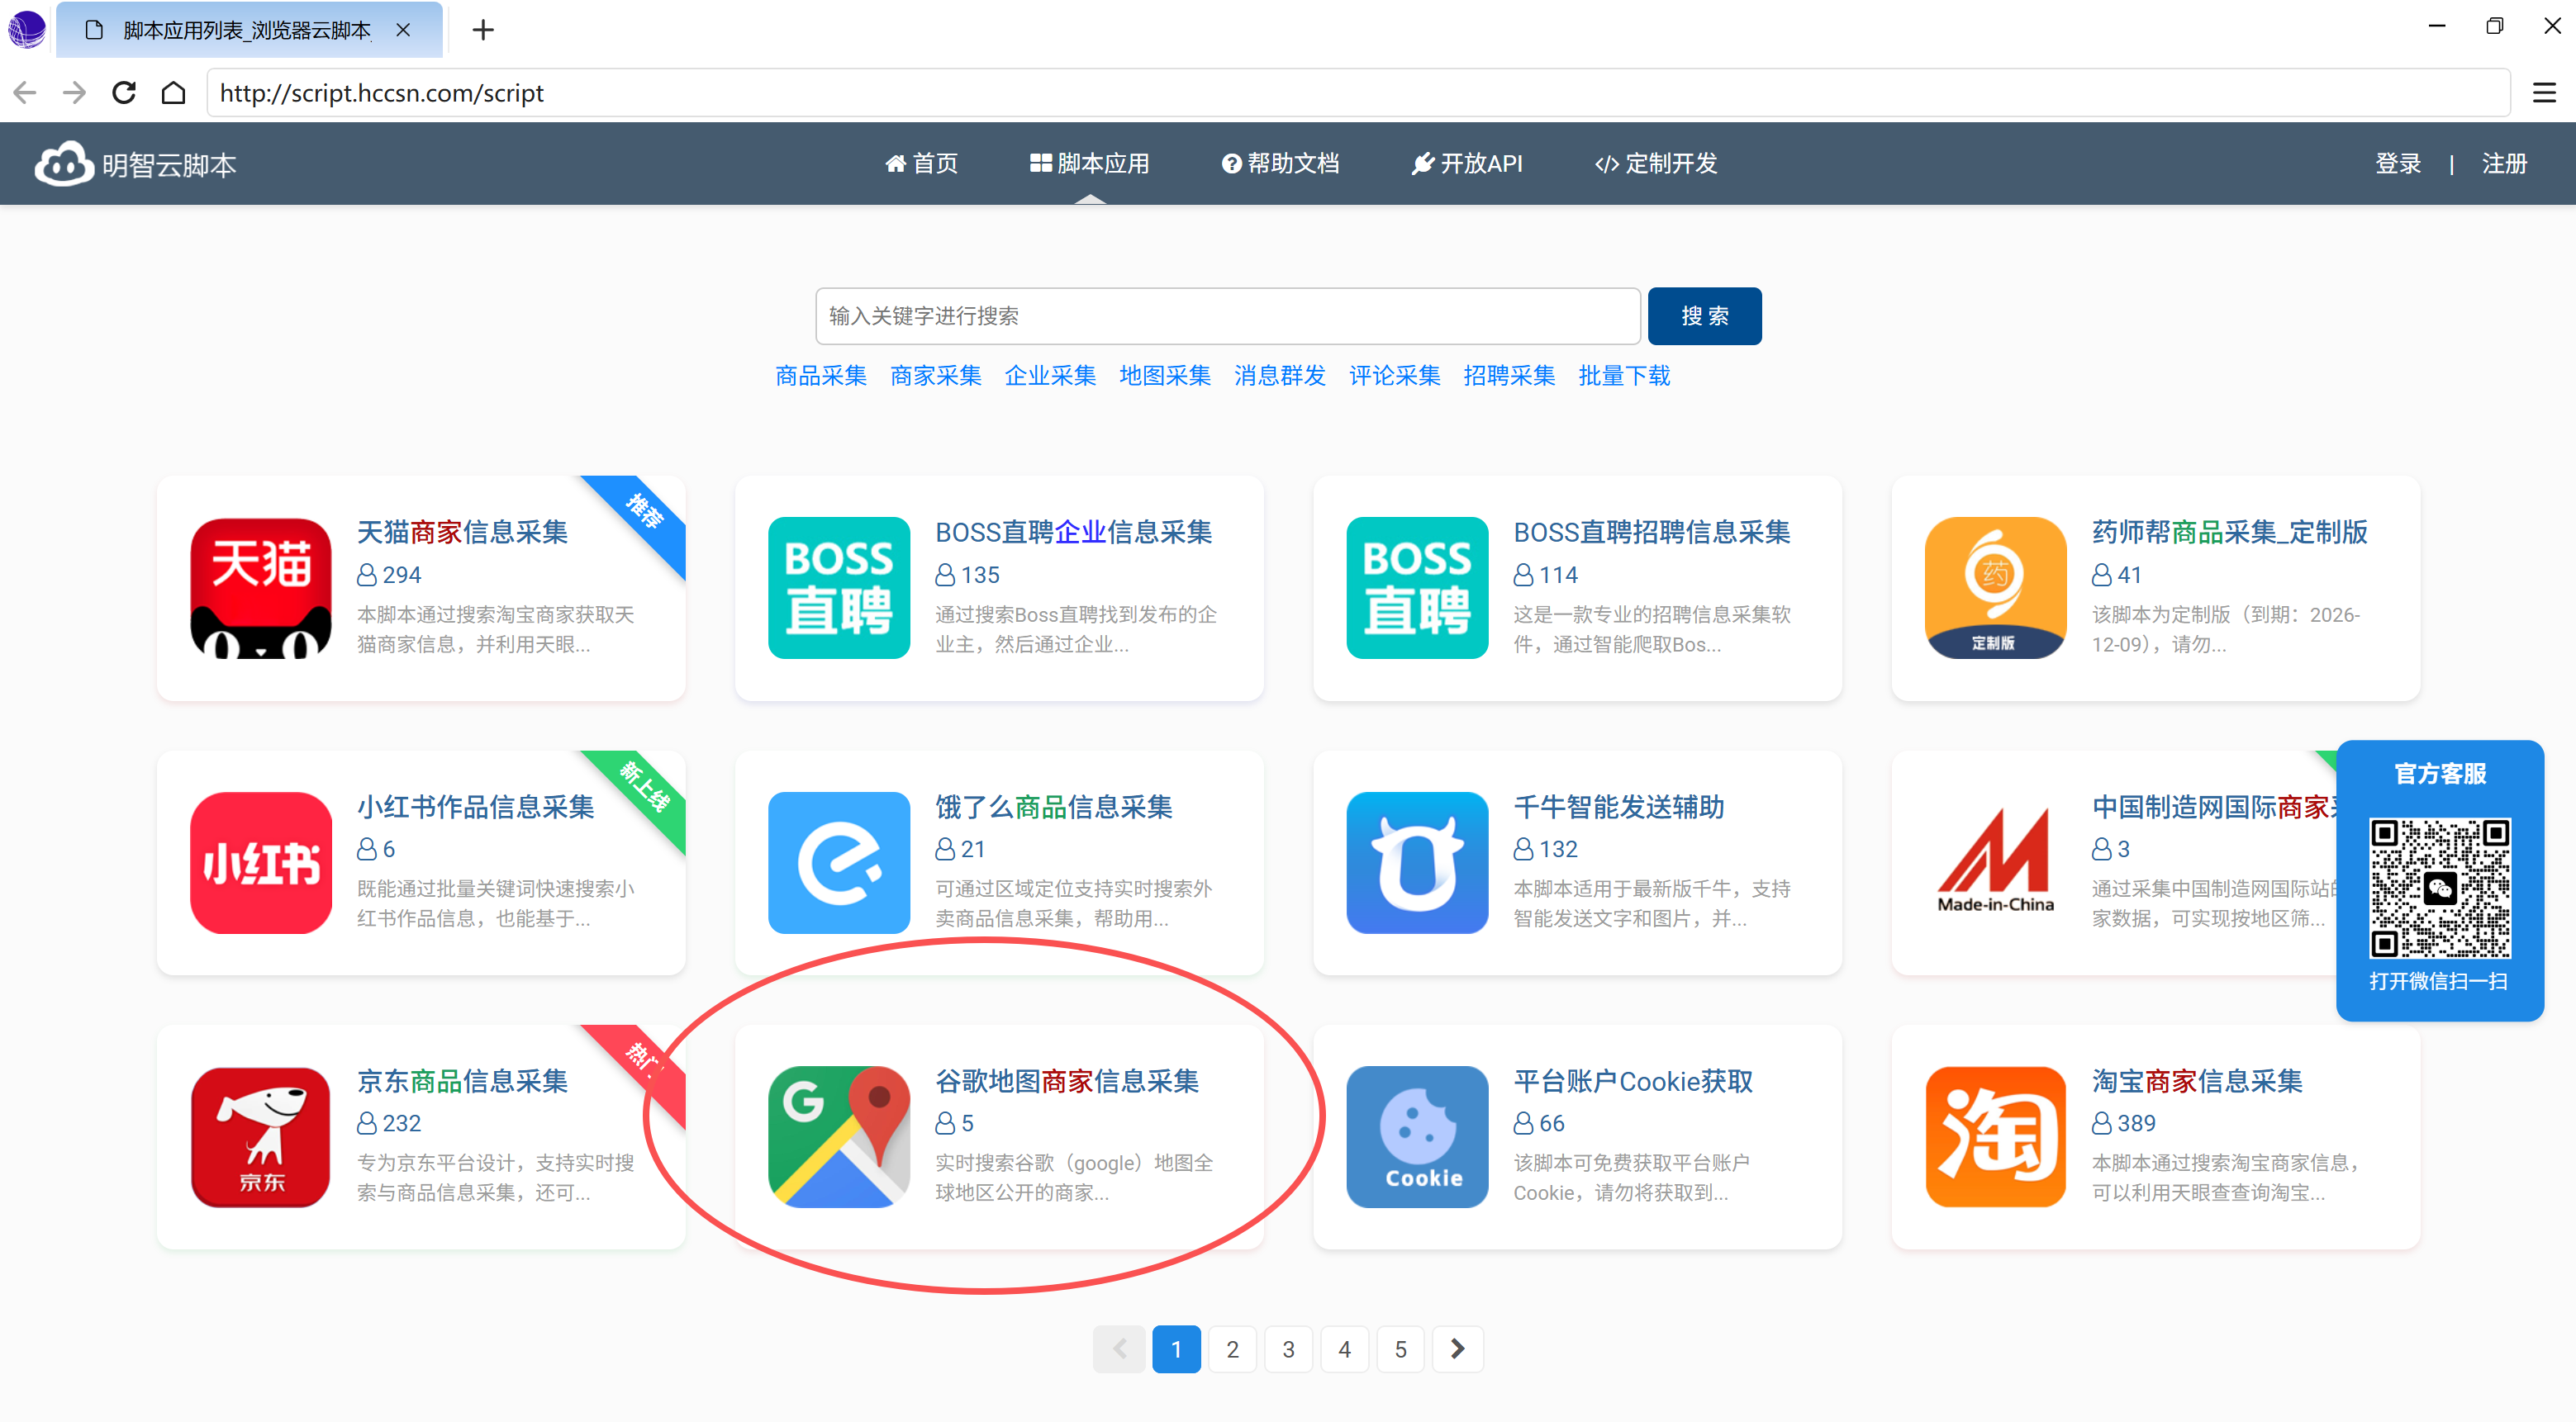Click the Ele.me (饿了么) blue icon
2576x1422 pixels.
pyautogui.click(x=839, y=862)
